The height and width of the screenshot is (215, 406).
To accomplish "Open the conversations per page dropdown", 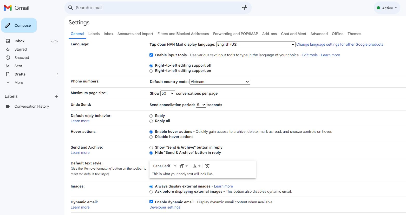I will click(167, 93).
